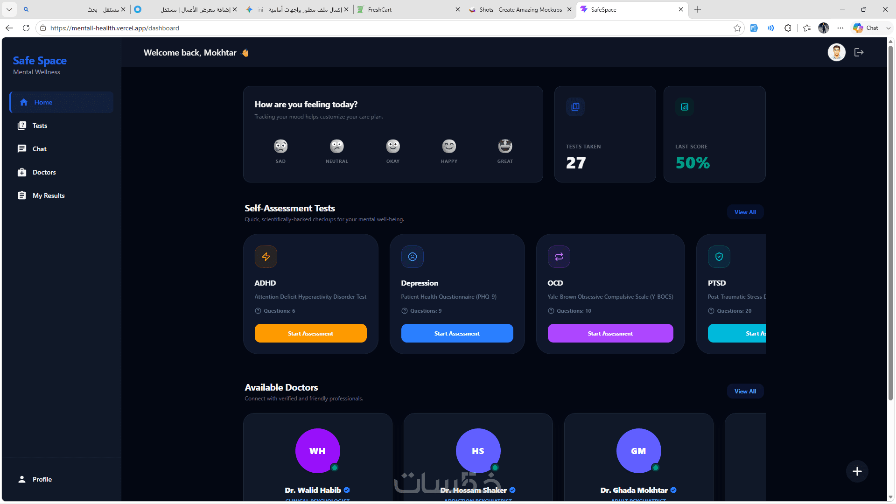896x504 pixels.
Task: Start the Depression assessment
Action: [x=457, y=333]
